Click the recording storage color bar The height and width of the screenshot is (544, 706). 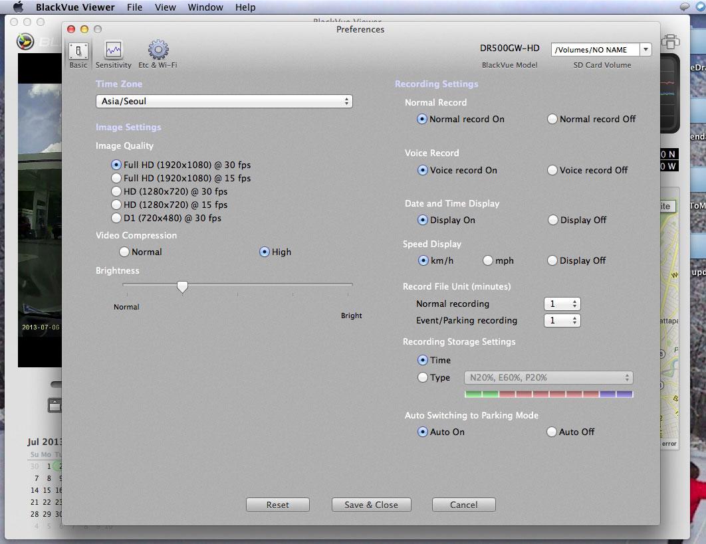(549, 394)
